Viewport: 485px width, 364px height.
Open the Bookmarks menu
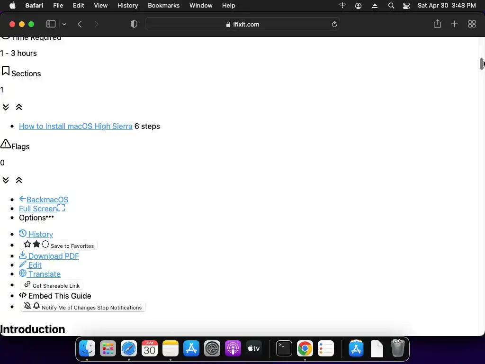[x=163, y=6]
